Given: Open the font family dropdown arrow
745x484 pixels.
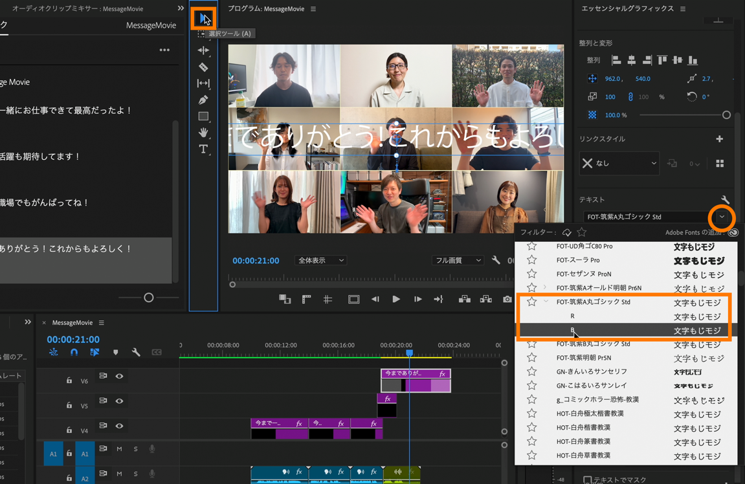Looking at the screenshot, I should coord(722,217).
